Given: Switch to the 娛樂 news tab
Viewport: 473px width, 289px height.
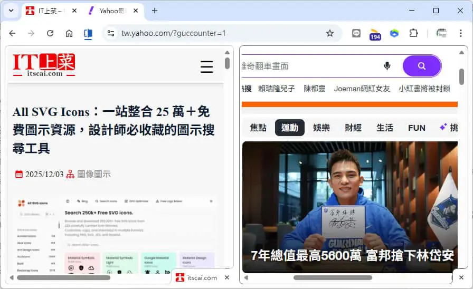Looking at the screenshot, I should pyautogui.click(x=321, y=128).
